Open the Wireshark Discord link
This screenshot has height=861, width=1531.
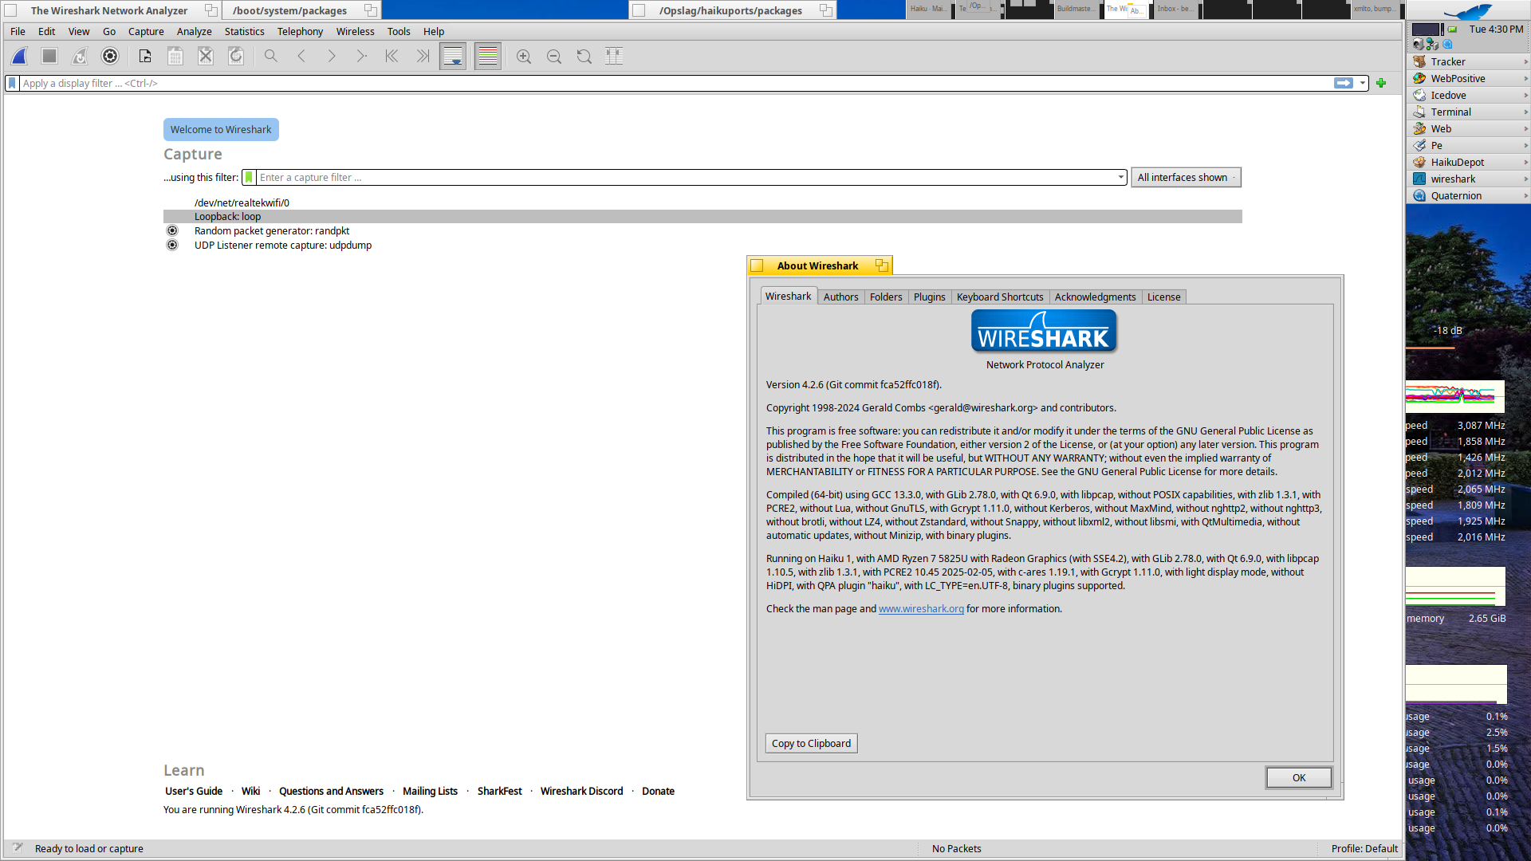(581, 791)
